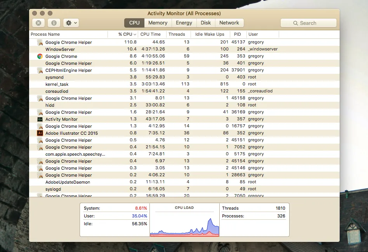Open the Disk tab
Image resolution: width=368 pixels, height=252 pixels.
pos(206,23)
